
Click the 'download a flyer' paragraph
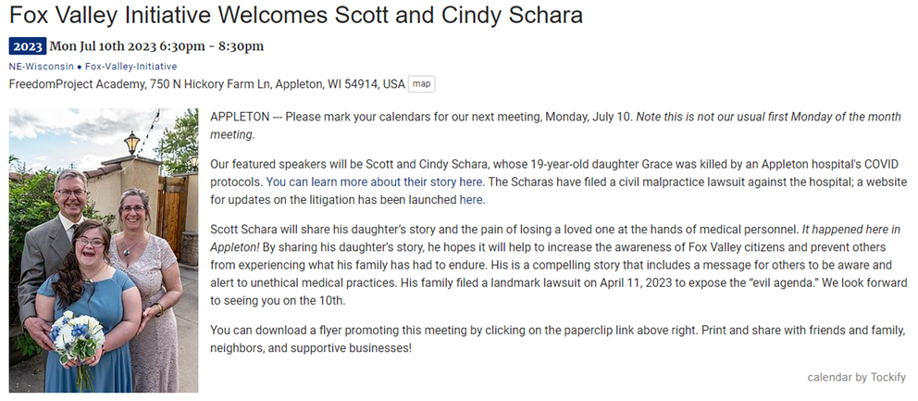[x=555, y=330]
